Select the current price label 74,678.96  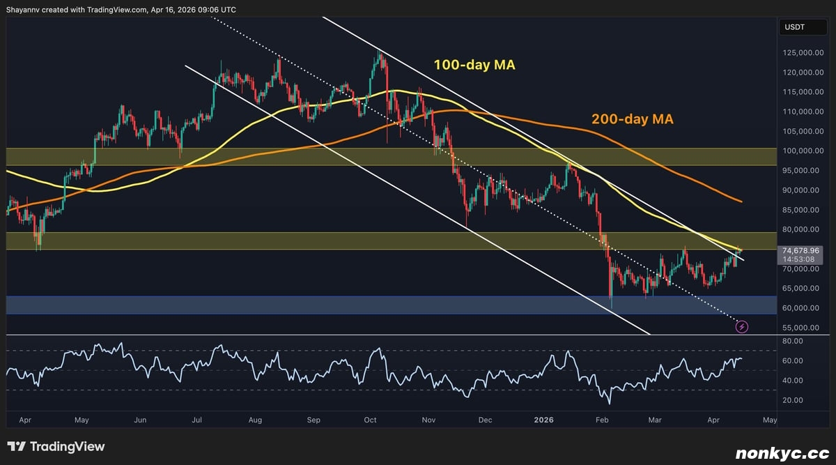800,250
